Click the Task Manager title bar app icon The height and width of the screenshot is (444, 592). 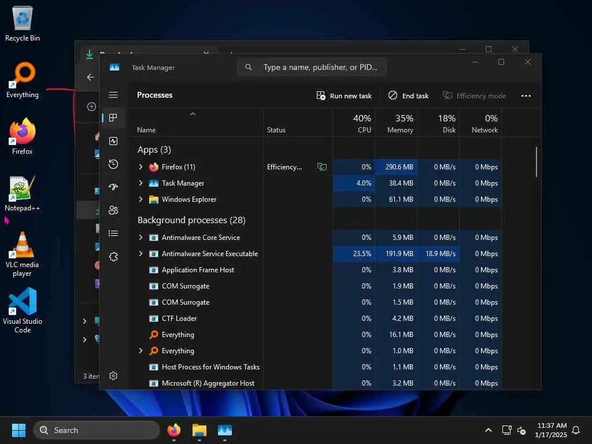point(114,67)
